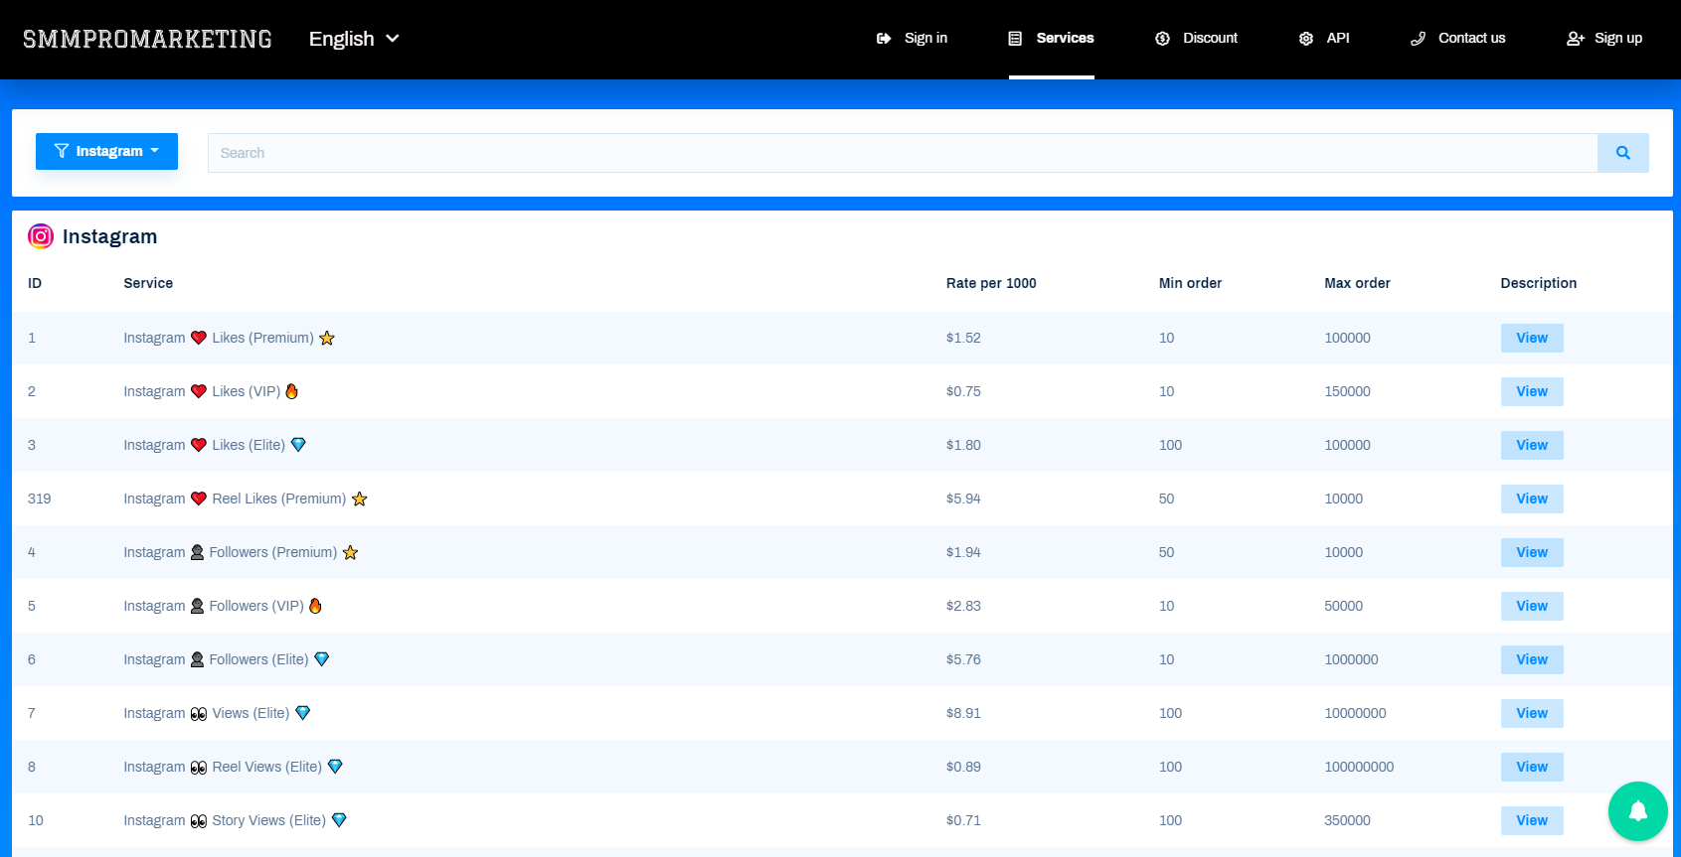Click the Instagram section heading

coord(109,236)
